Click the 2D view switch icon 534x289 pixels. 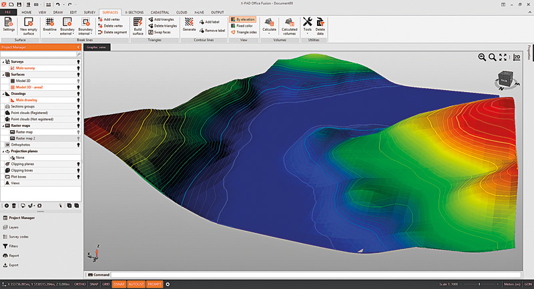tap(515, 57)
